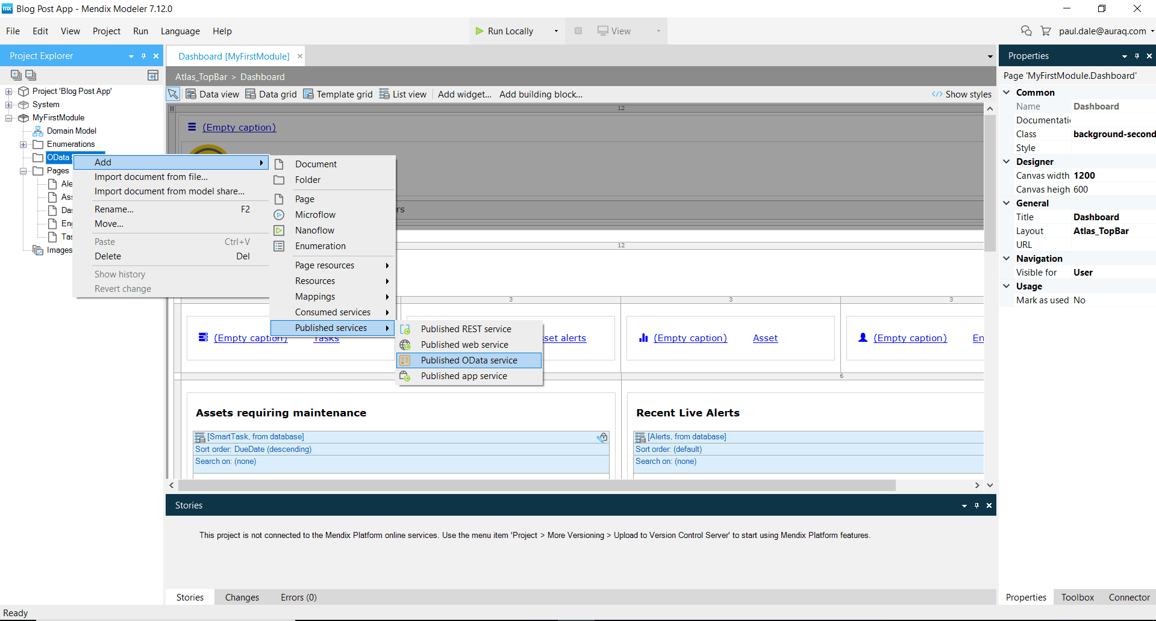Switch to the Changes tab
Viewport: 1156px width, 621px height.
[242, 597]
